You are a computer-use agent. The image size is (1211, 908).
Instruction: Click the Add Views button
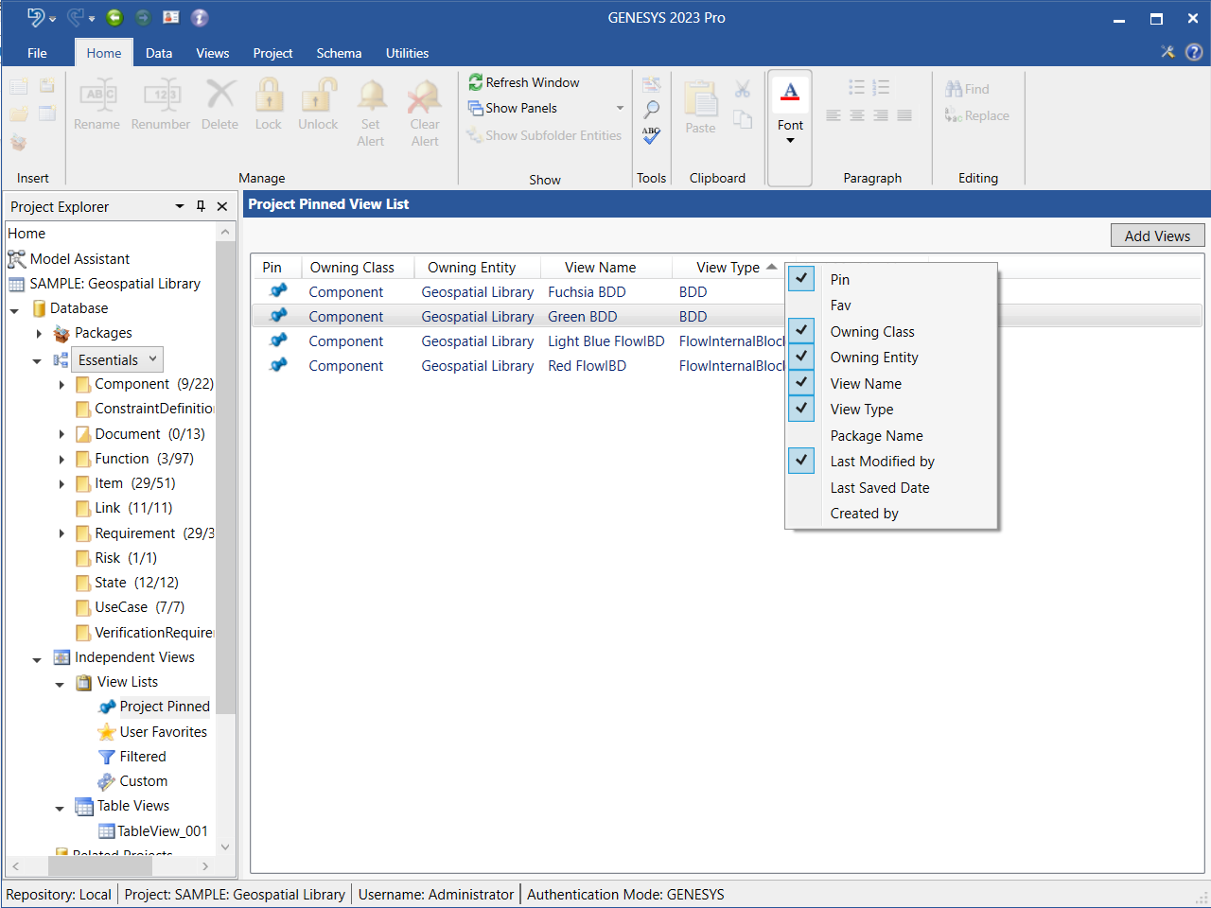coord(1157,236)
